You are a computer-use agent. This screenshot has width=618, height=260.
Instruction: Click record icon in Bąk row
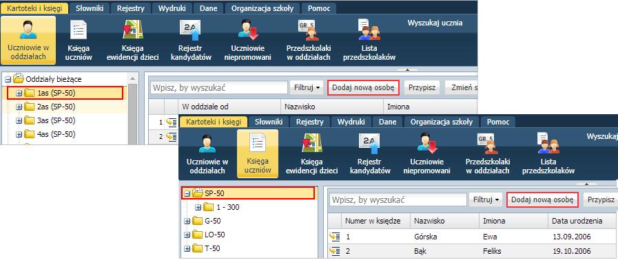coord(335,251)
